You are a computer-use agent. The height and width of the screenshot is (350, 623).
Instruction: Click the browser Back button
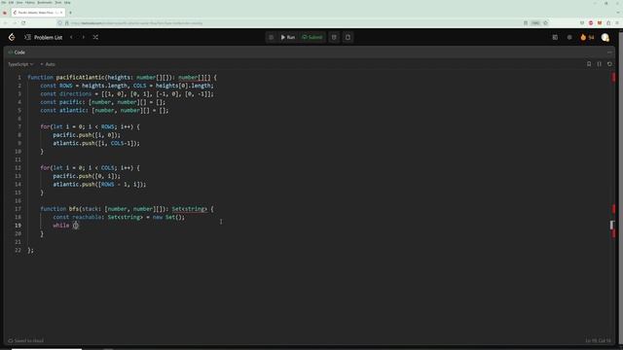tap(6, 23)
